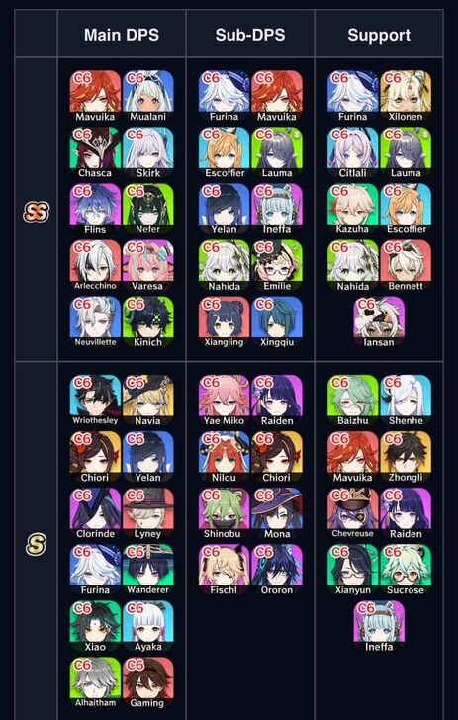Click the Nefer character portrait
The image size is (458, 720).
(x=148, y=209)
